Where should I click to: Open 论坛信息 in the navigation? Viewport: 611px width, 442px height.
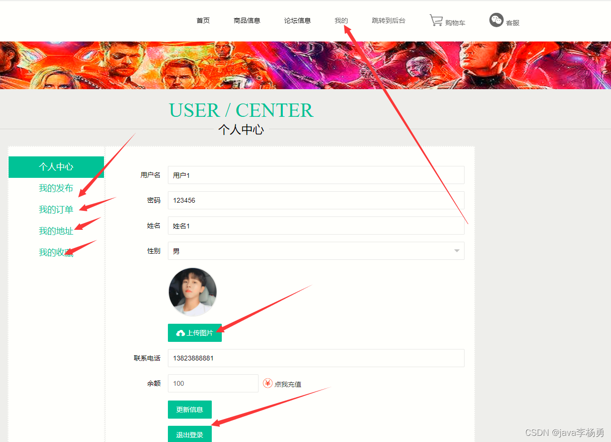[x=298, y=21]
